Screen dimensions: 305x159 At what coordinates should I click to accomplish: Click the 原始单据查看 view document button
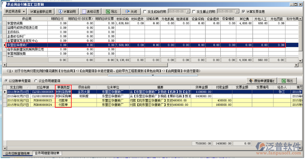tap(263, 81)
